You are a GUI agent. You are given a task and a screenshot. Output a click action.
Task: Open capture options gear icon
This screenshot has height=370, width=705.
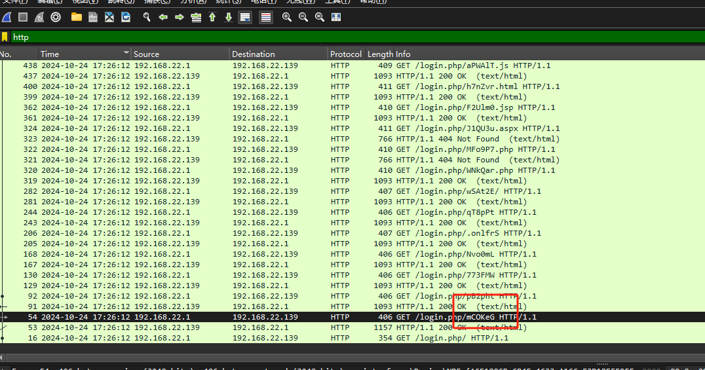tap(56, 17)
